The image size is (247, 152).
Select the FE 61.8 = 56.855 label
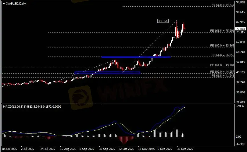[223, 55]
